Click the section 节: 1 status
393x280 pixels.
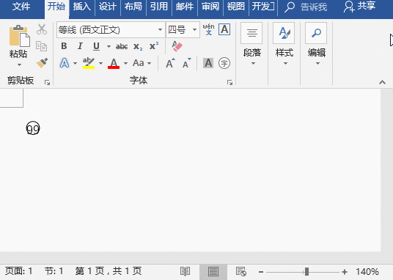click(x=54, y=271)
